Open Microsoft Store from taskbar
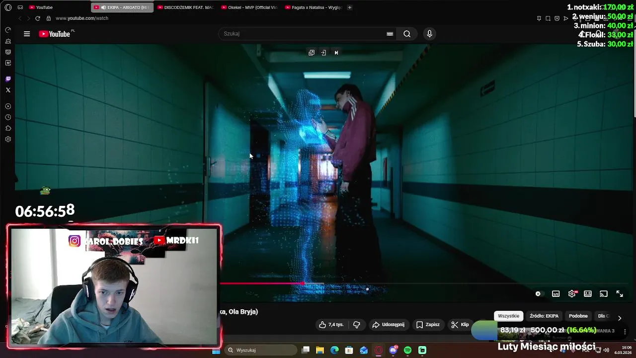636x358 pixels. 349,351
